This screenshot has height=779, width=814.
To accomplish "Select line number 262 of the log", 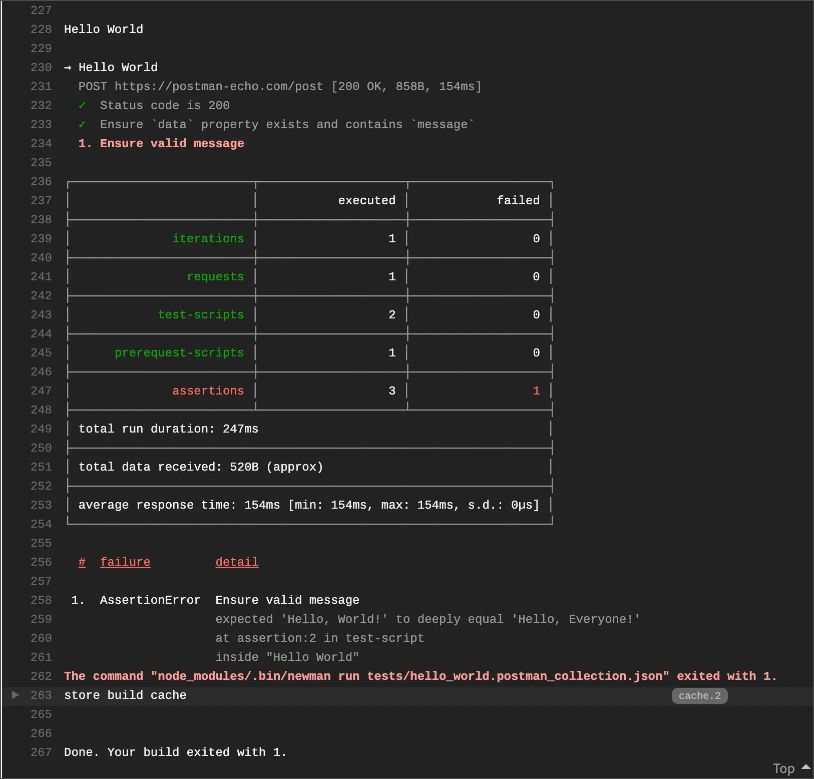I will click(x=41, y=676).
